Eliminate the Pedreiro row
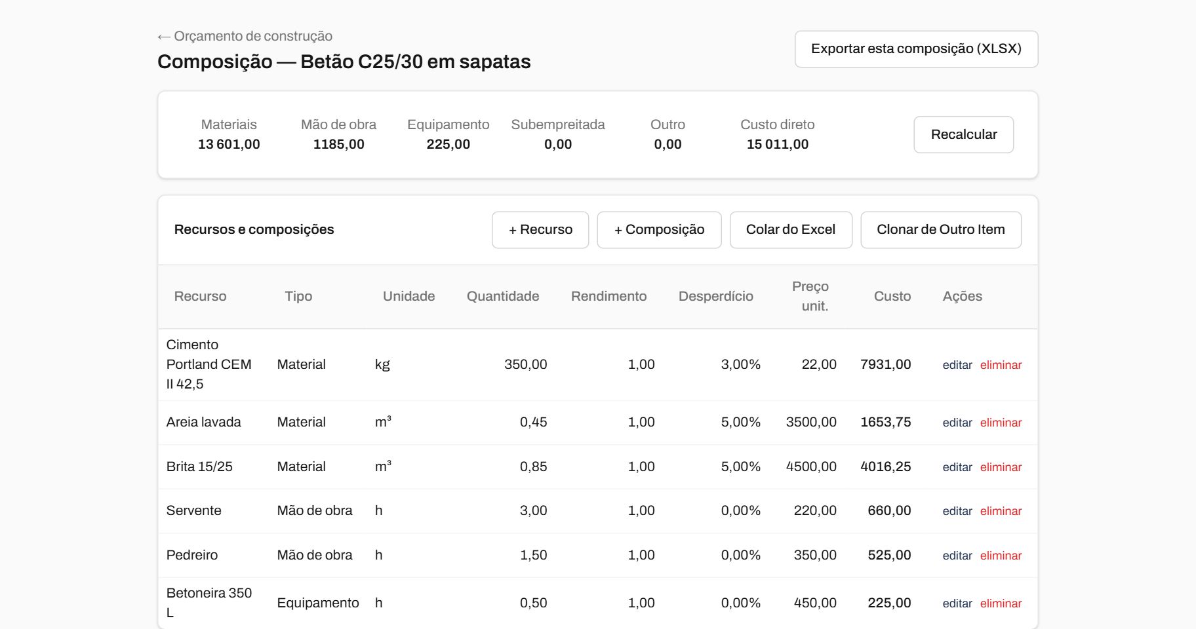The image size is (1196, 629). [1001, 556]
